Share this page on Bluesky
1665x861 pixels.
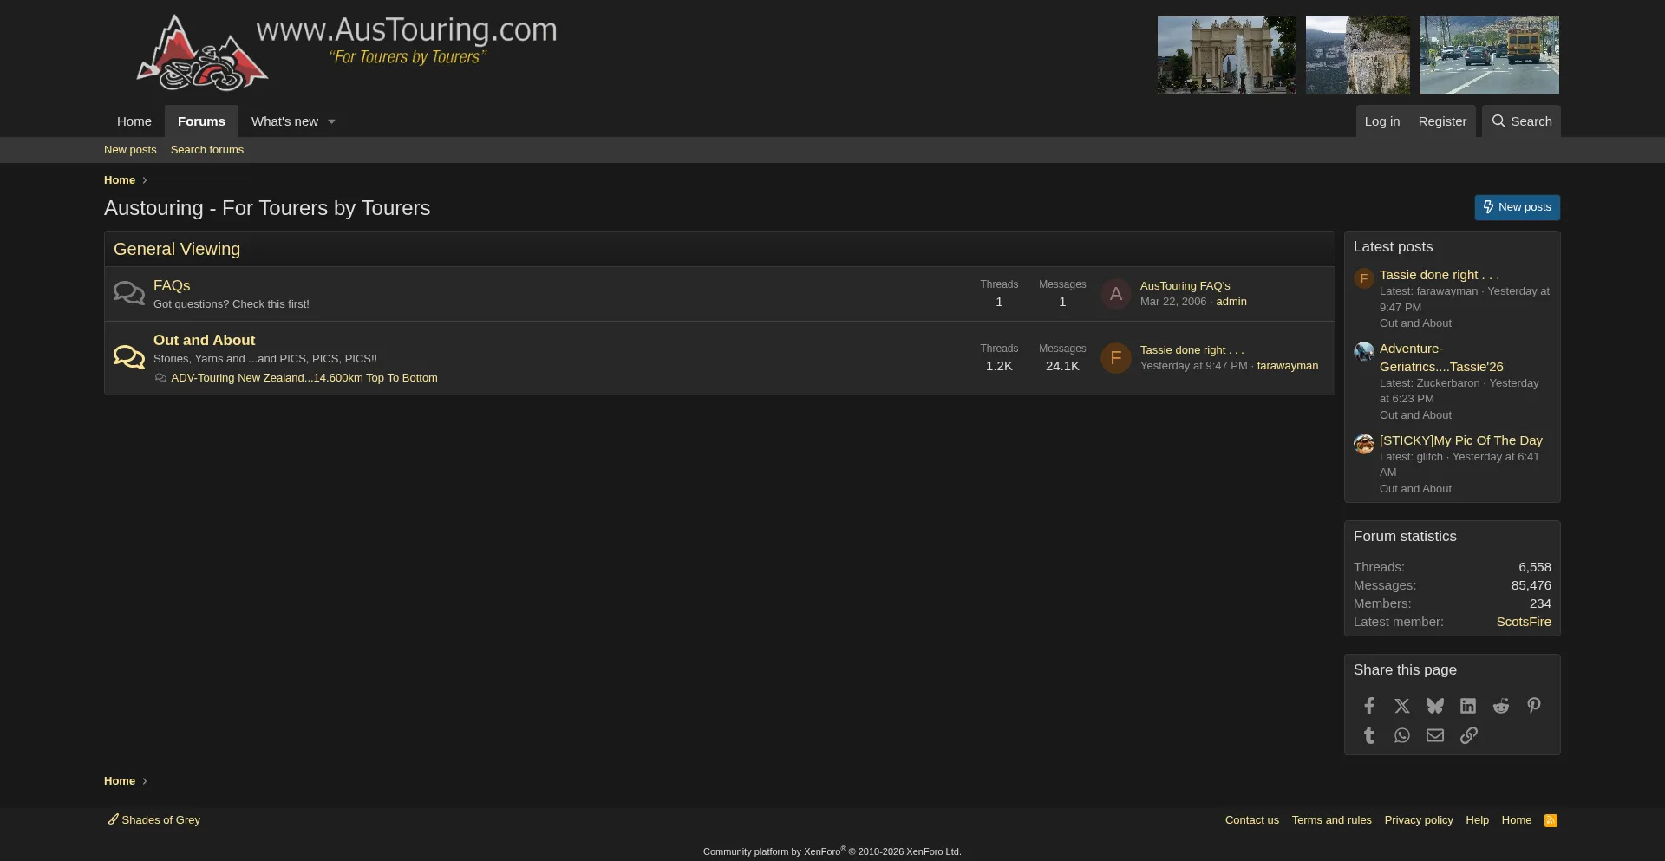(x=1434, y=706)
